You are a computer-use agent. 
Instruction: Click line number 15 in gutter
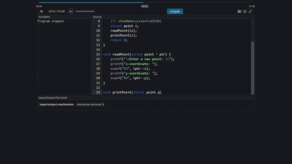[x=98, y=55]
